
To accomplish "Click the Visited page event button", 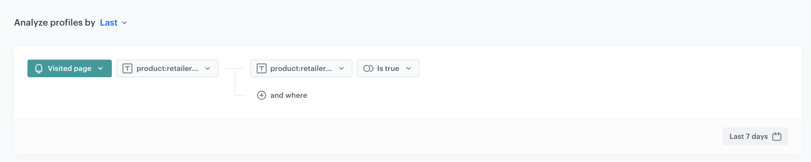I will click(70, 68).
